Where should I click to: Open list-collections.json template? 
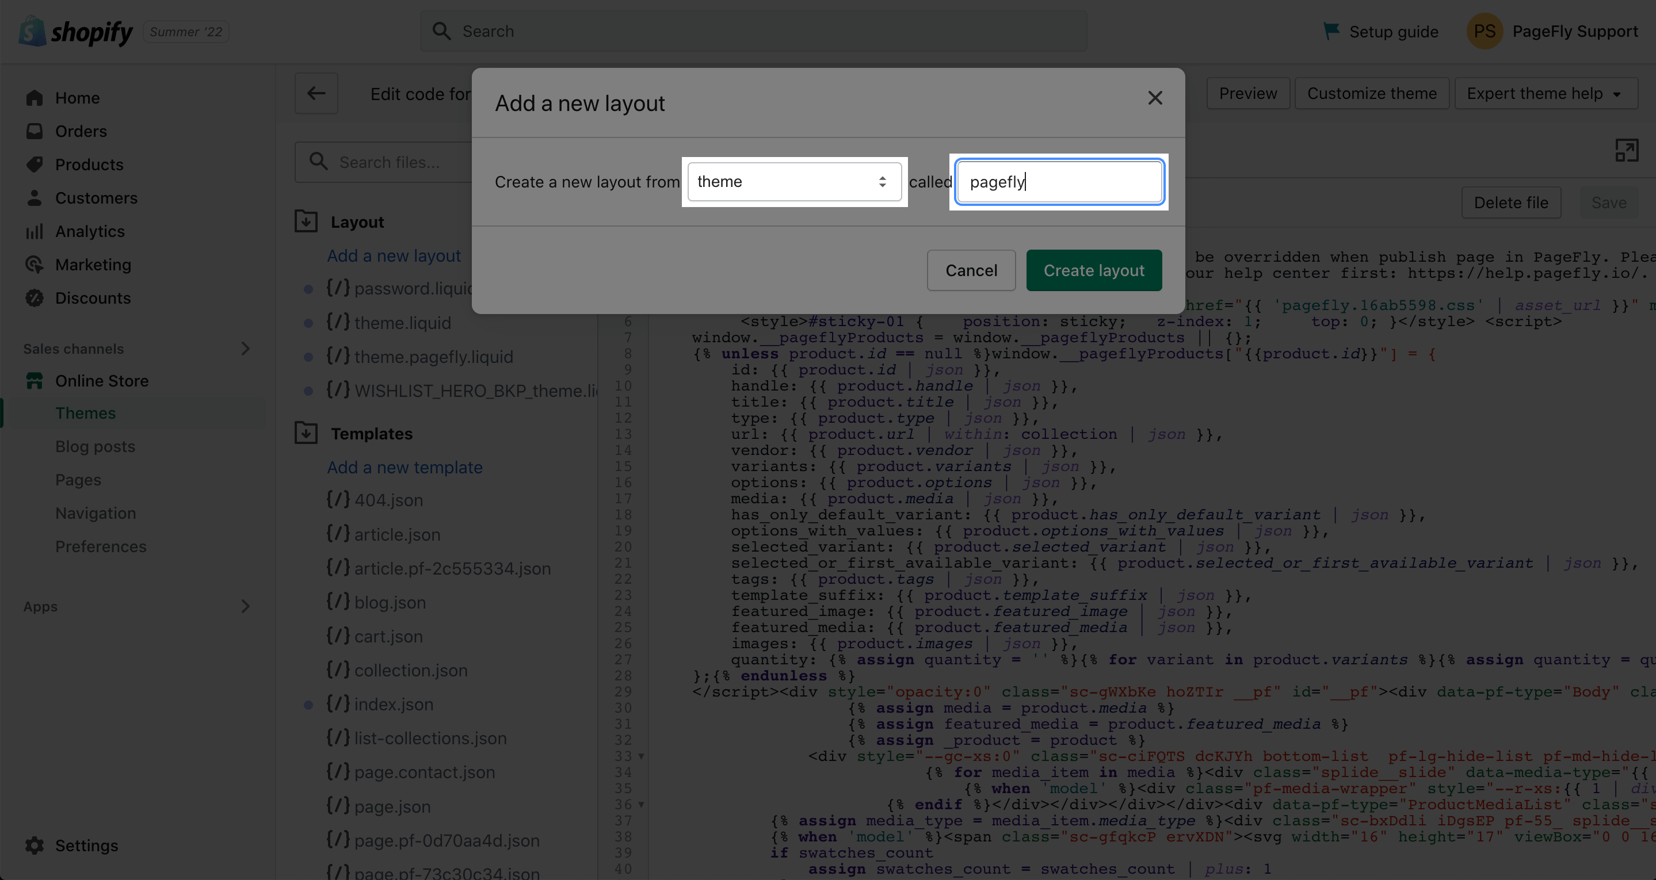point(416,739)
